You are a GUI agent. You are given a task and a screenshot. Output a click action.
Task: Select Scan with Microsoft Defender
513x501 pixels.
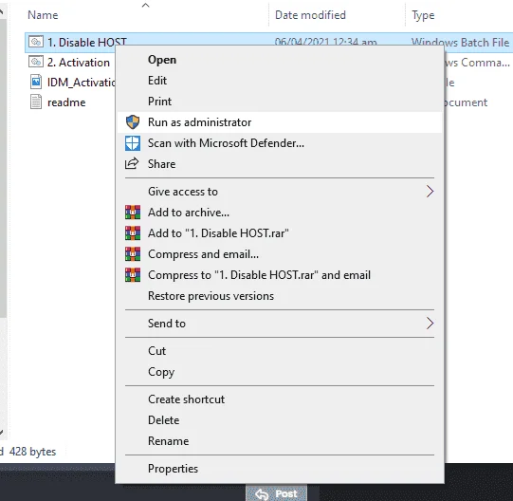coord(280,143)
